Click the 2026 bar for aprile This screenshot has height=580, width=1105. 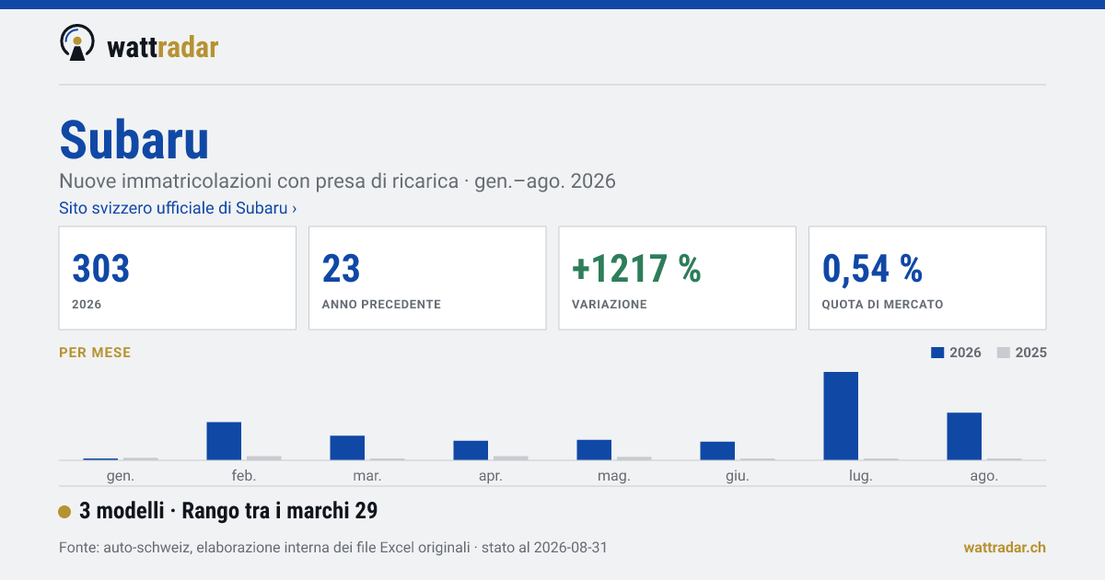click(471, 450)
